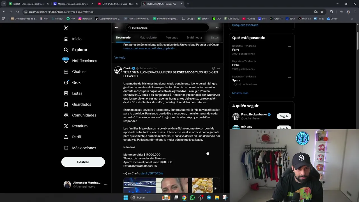Open options for the Elche trend
This screenshot has height=202, width=359.
(x=289, y=62)
